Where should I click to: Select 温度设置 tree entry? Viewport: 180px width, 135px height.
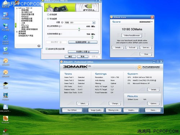coord(25,27)
